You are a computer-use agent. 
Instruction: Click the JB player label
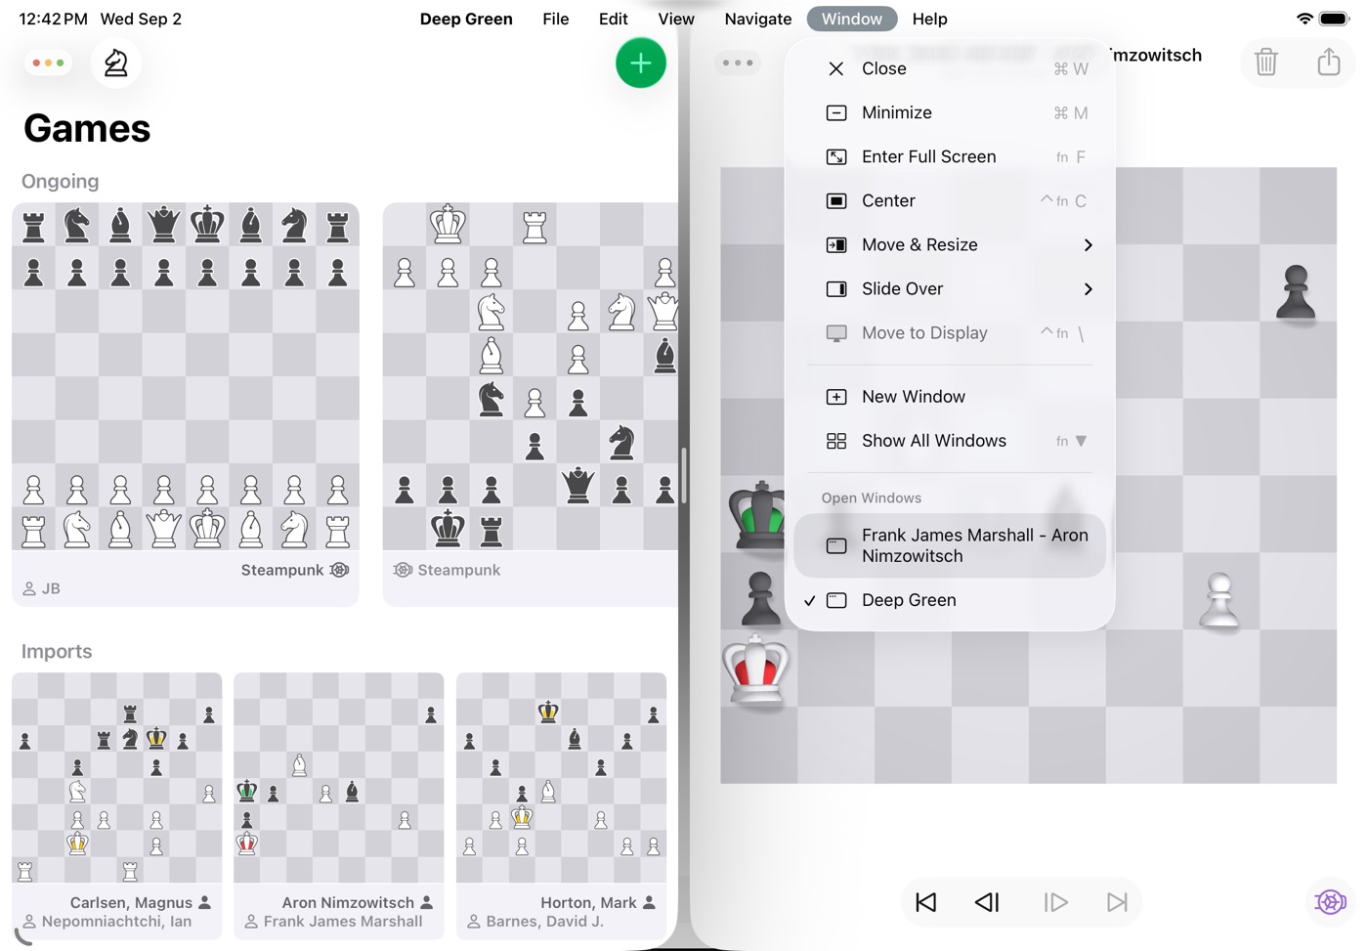(x=42, y=588)
